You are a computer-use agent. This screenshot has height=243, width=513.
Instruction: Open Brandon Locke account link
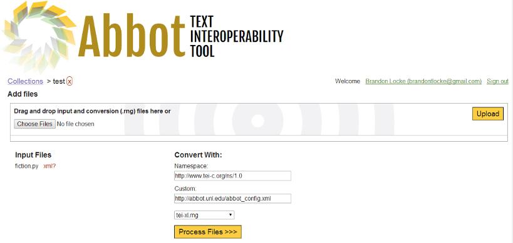(423, 81)
